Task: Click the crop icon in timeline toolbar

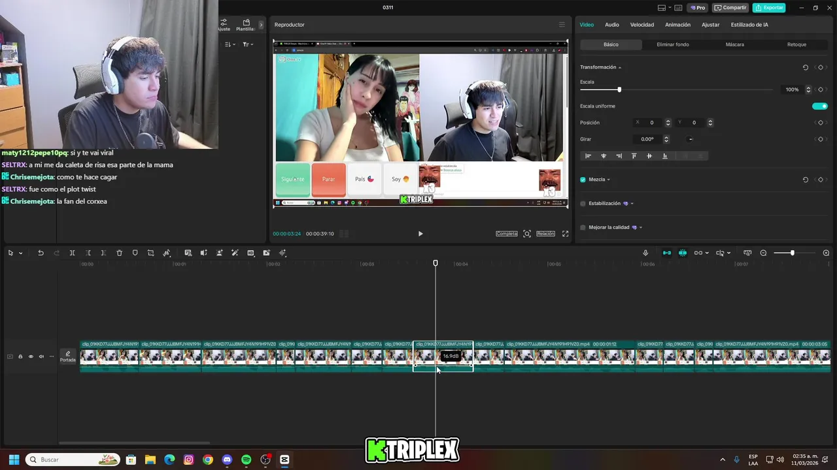Action: click(x=150, y=253)
